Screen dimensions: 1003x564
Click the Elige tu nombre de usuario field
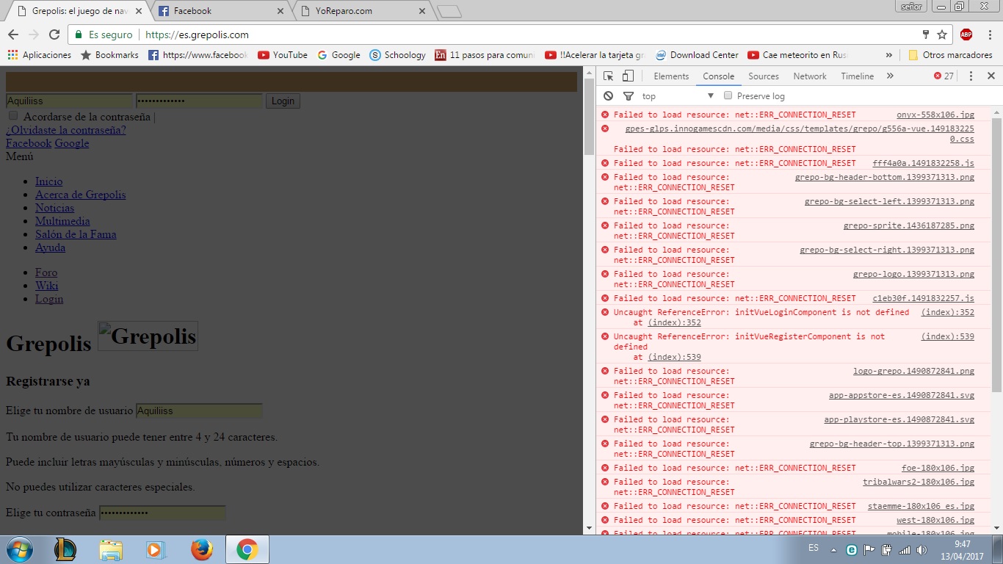pyautogui.click(x=199, y=411)
